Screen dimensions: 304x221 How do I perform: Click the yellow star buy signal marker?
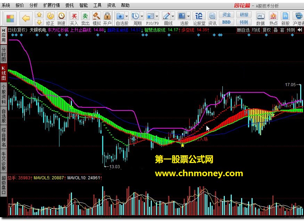[182, 145]
